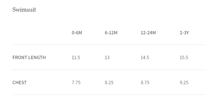This screenshot has height=111, width=206.
Task: Select the 15.5 front length cell
Action: pyautogui.click(x=184, y=57)
